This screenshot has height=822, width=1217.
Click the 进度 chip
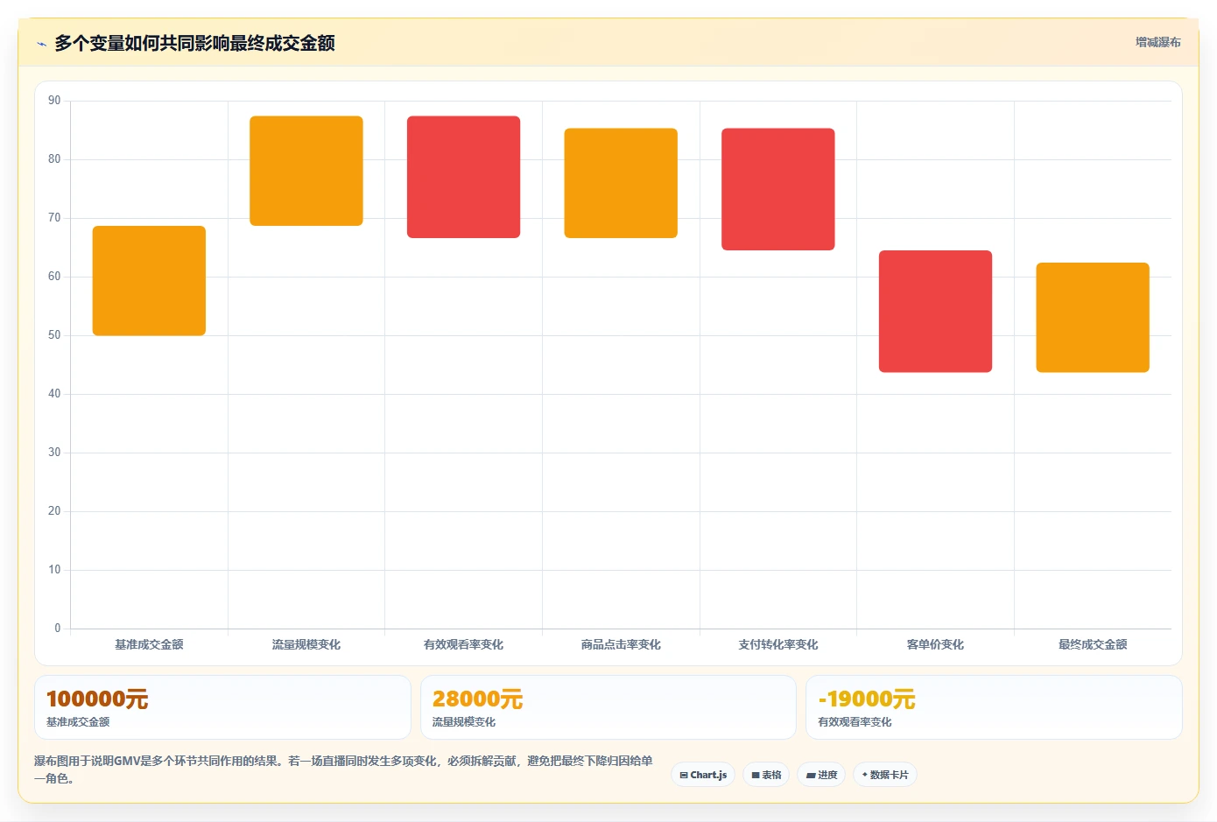(821, 775)
